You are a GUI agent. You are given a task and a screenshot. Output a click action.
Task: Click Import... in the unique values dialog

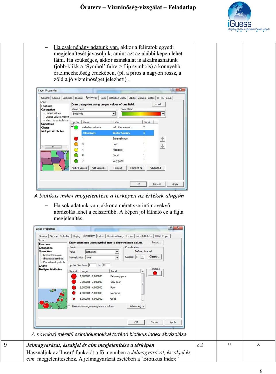point(159,104)
